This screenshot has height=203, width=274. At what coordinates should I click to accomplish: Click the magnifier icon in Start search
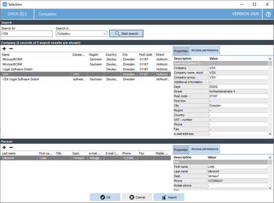tap(117, 33)
